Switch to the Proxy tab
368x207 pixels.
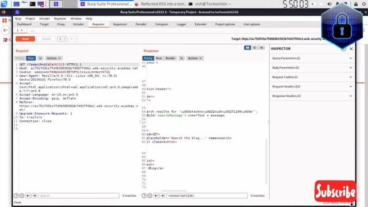pyautogui.click(x=61, y=24)
